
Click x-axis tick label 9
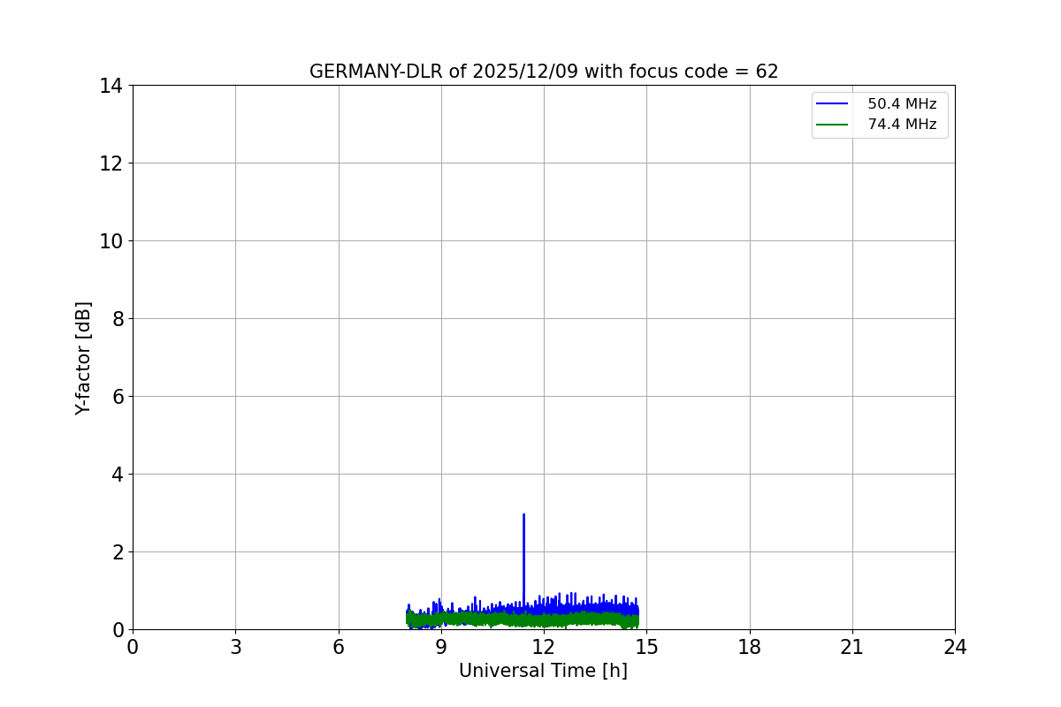tap(441, 647)
